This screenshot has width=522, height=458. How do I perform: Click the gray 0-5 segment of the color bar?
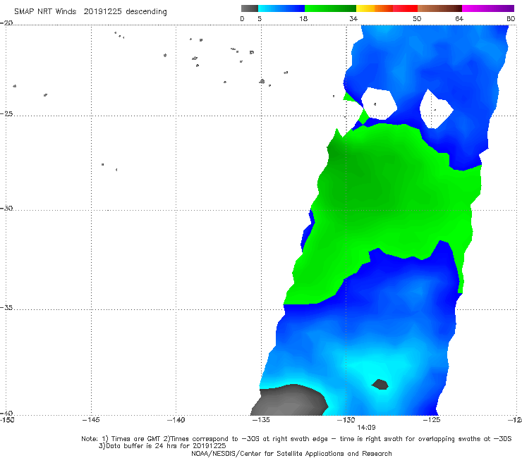(x=250, y=8)
